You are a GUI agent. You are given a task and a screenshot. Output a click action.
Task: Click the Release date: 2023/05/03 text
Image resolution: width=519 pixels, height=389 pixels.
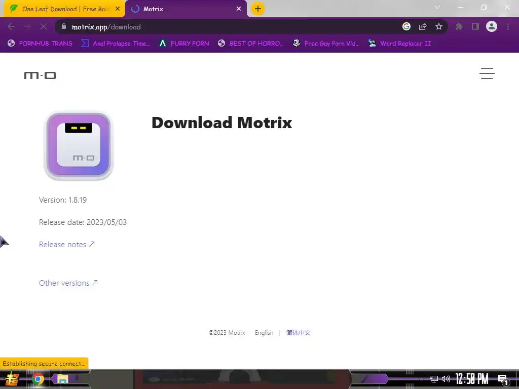click(83, 222)
